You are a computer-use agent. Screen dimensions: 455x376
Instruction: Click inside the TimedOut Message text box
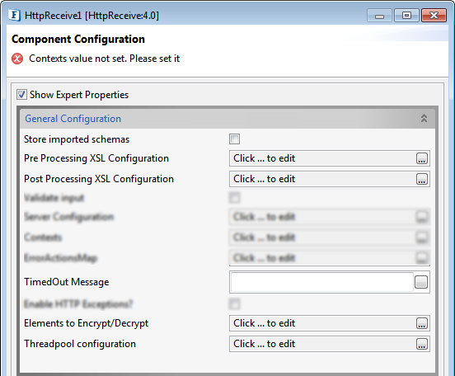322,282
